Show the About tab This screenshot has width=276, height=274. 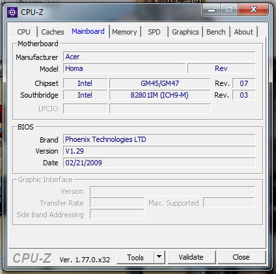pyautogui.click(x=243, y=32)
